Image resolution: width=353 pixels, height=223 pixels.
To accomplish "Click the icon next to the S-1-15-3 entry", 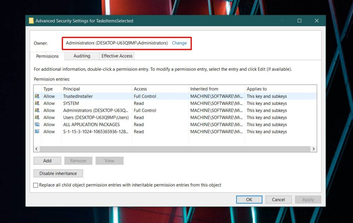I will [x=37, y=132].
